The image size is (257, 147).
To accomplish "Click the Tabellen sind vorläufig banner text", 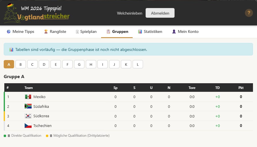I will point(81,49).
